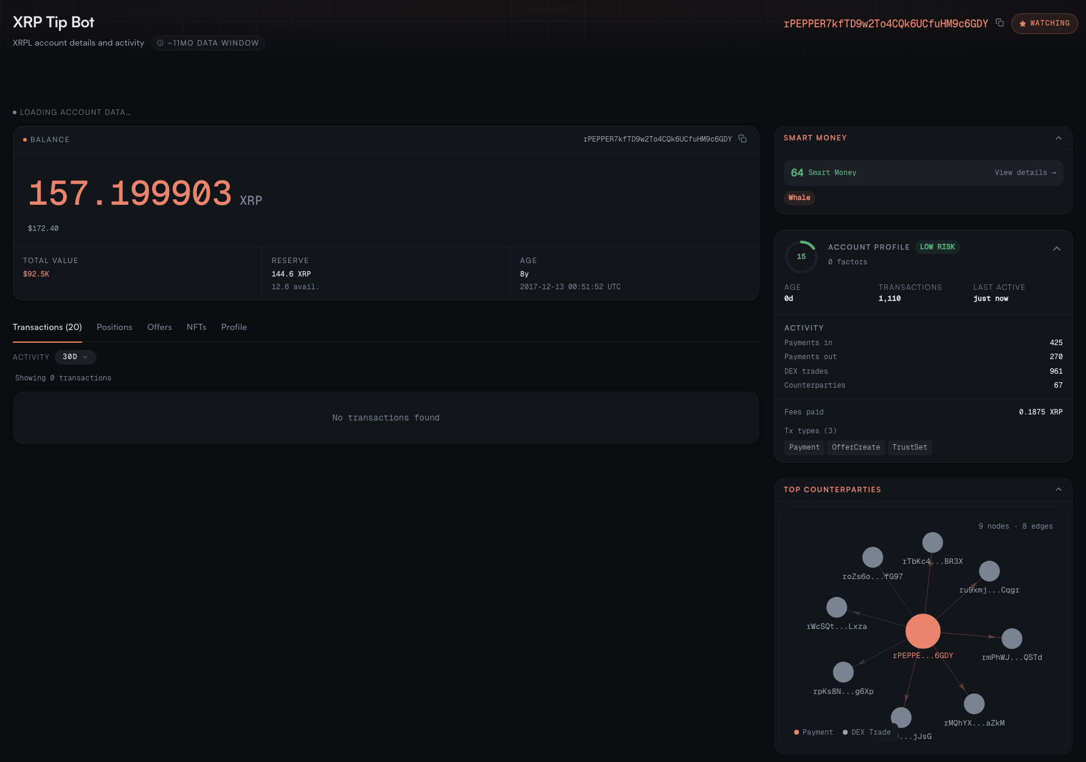Click the 11MO data window info badge
Image resolution: width=1086 pixels, height=762 pixels.
tap(208, 43)
